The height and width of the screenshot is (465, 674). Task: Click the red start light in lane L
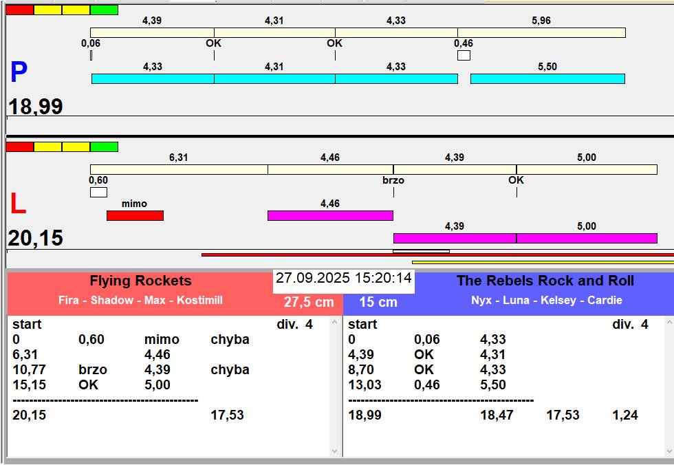[20, 147]
